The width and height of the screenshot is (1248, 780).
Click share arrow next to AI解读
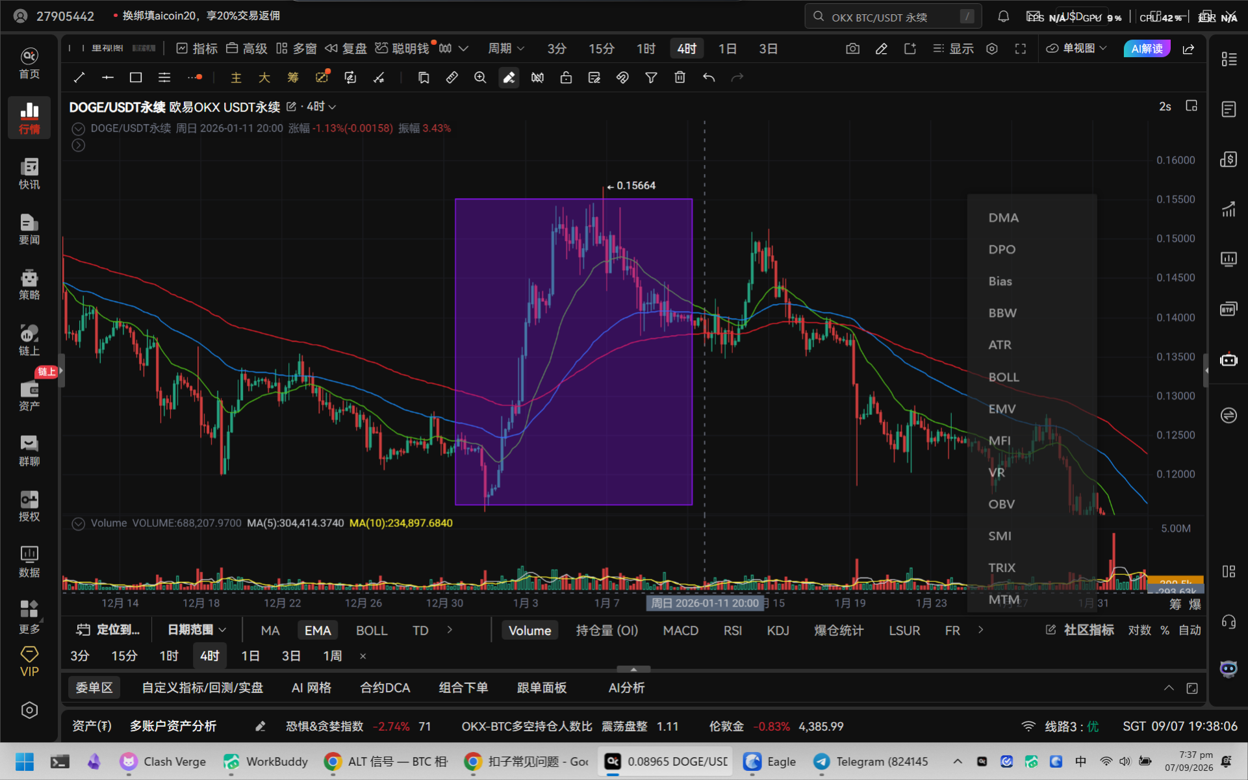[1188, 49]
